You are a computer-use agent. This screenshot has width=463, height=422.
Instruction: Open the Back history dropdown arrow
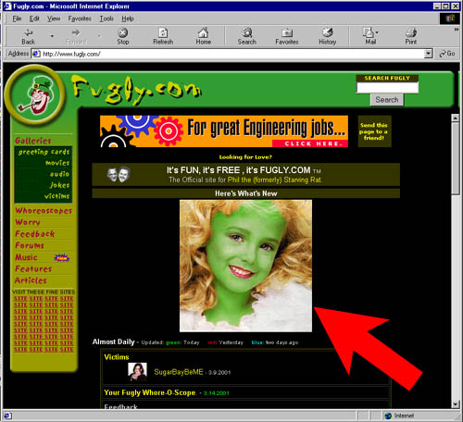52,36
